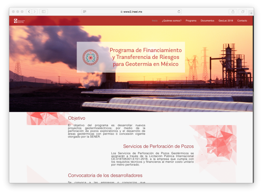This screenshot has width=263, height=194.
Task: Show the tab overview
Action: pos(242,12)
